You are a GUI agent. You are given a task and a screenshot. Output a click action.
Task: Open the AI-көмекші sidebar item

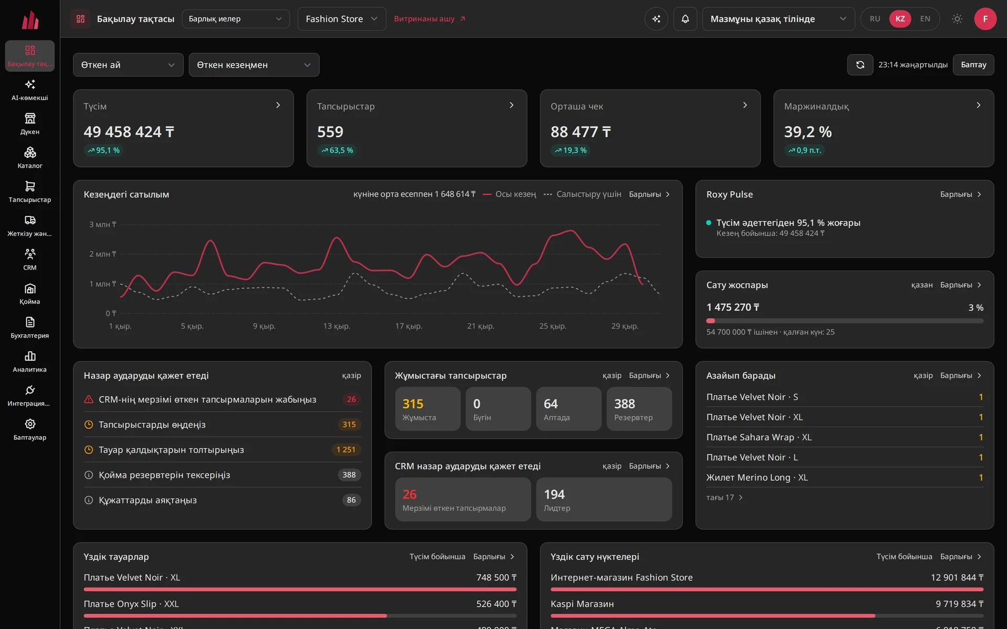pyautogui.click(x=30, y=90)
